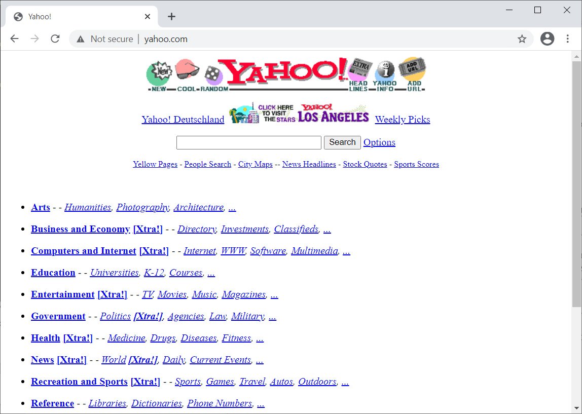Open the Yahoo! Deutschland link

(183, 120)
